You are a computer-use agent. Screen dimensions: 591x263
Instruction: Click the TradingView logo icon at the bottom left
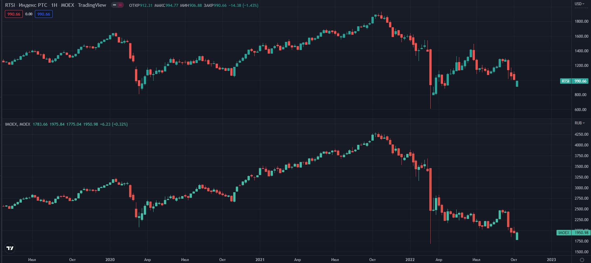(x=10, y=248)
